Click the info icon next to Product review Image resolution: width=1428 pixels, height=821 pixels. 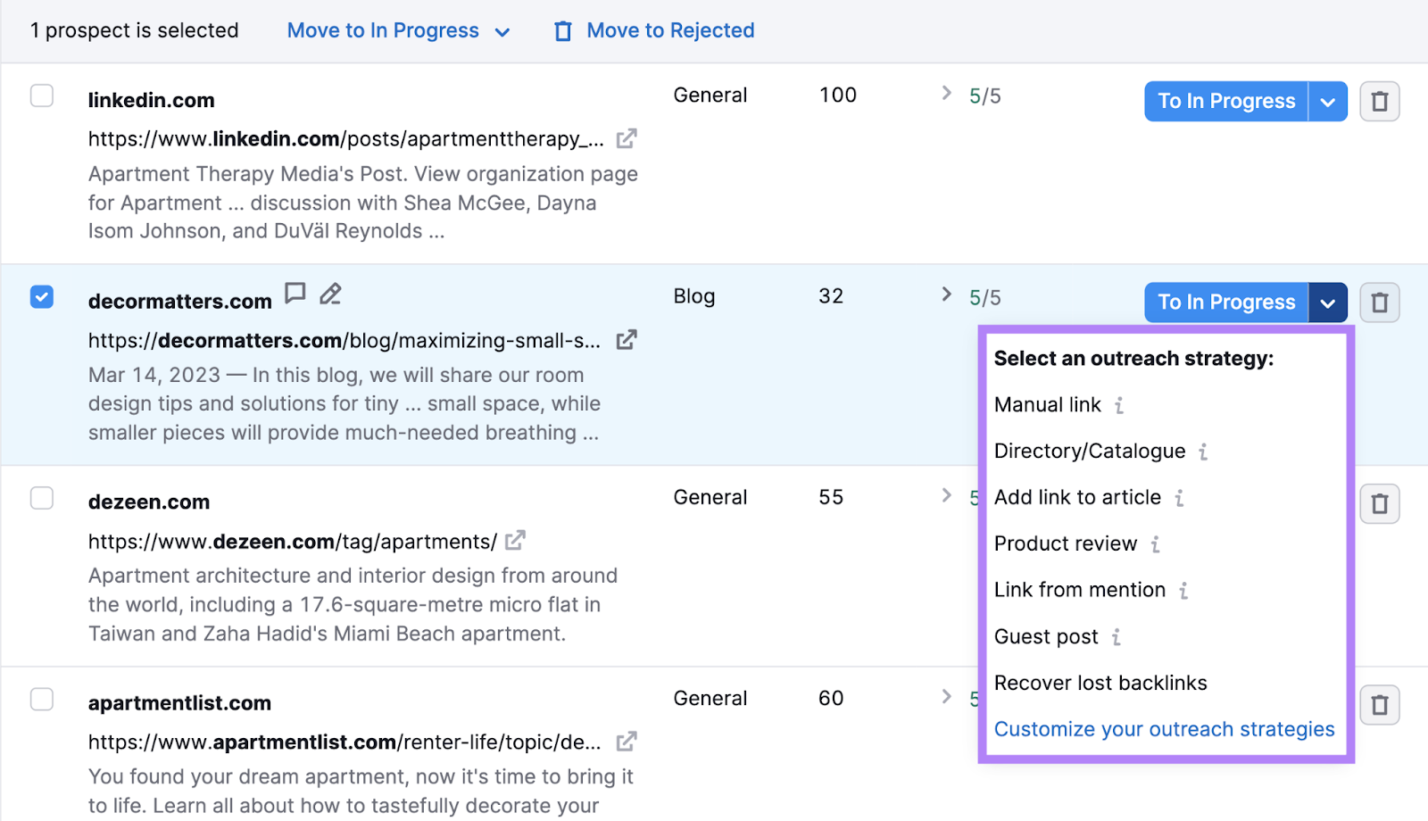coord(1157,544)
